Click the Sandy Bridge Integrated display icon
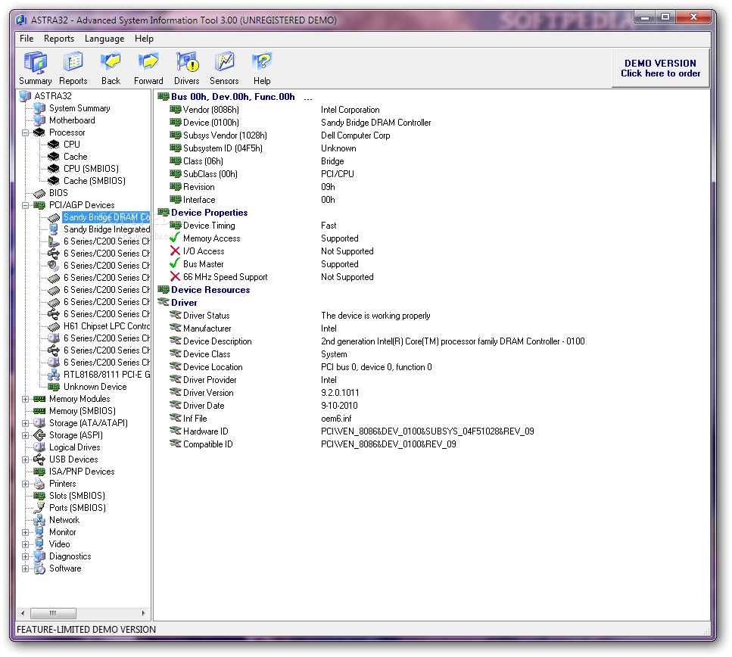 pos(54,229)
